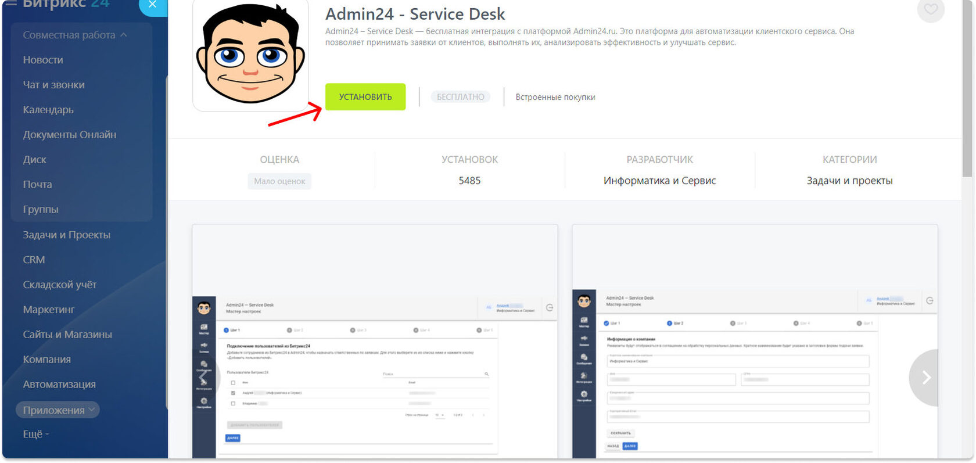
Task: Click the Admin24 cartoon face app logo
Action: pos(250,54)
